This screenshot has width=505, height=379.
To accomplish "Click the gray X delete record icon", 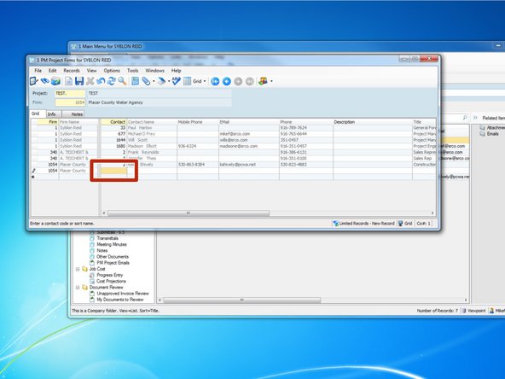I will tap(90, 81).
